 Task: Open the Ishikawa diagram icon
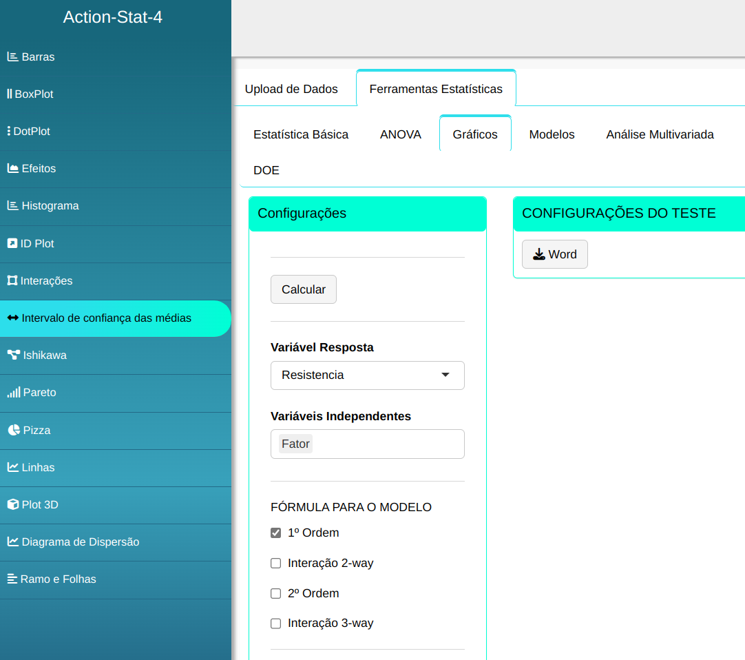pos(13,355)
